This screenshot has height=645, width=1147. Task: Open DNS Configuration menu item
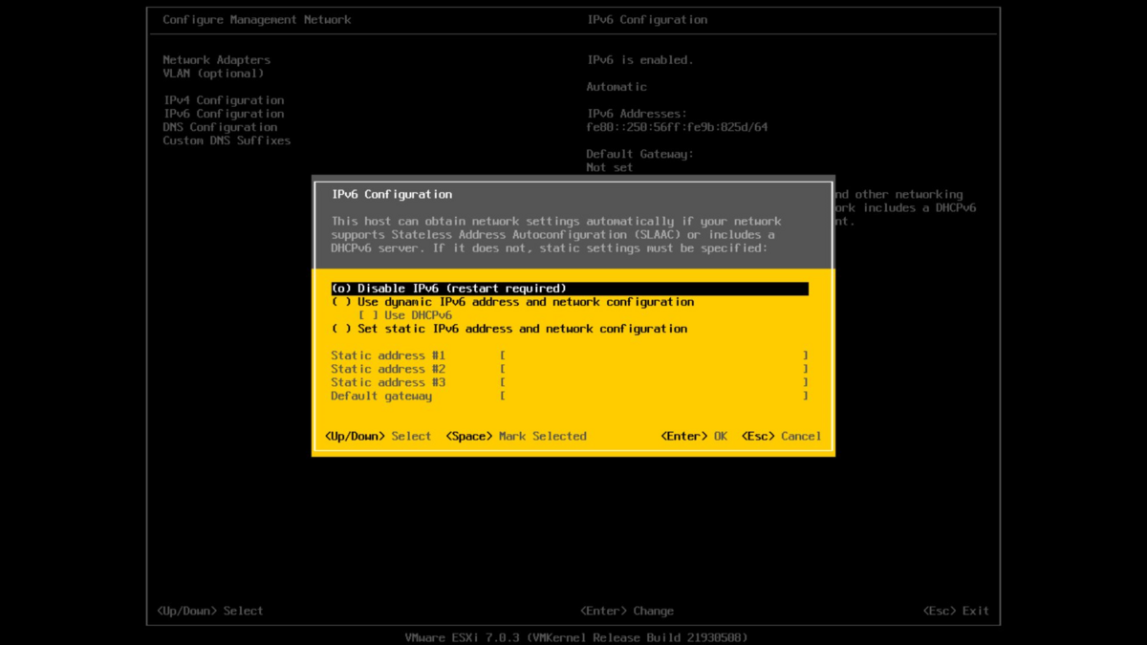220,127
